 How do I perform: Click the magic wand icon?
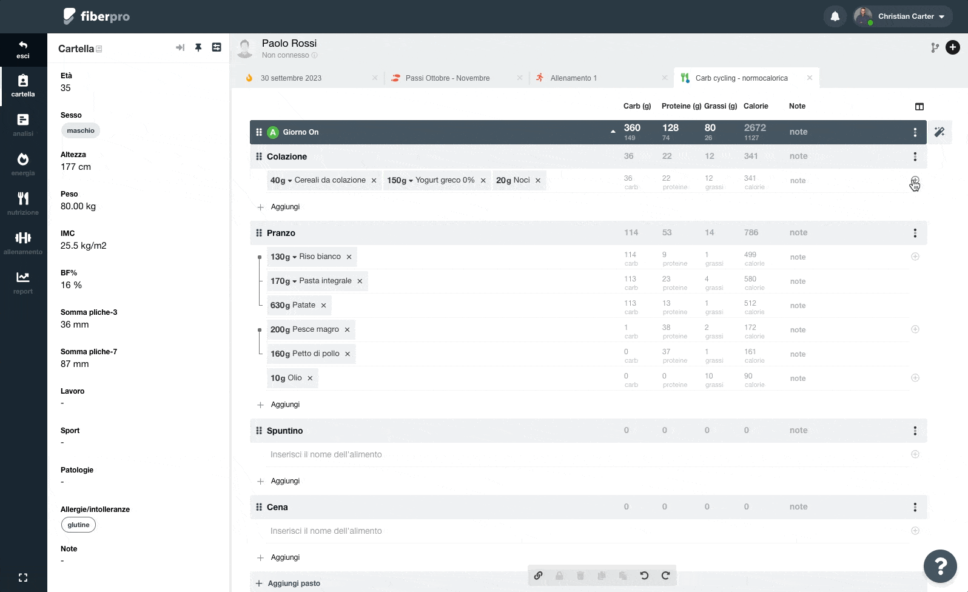pos(939,132)
